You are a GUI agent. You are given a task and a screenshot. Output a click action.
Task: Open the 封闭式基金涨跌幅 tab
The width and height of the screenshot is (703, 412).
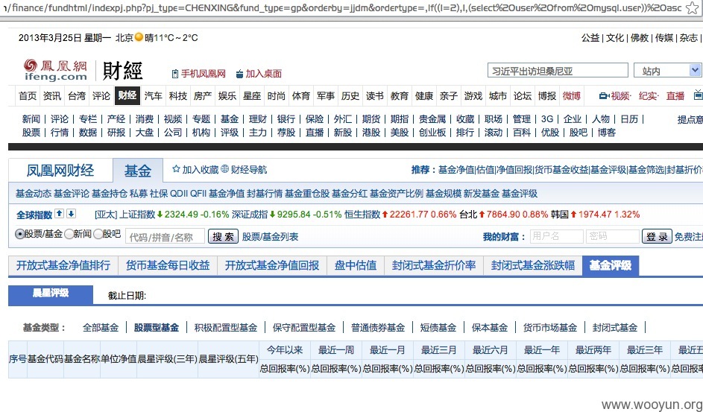coord(533,265)
